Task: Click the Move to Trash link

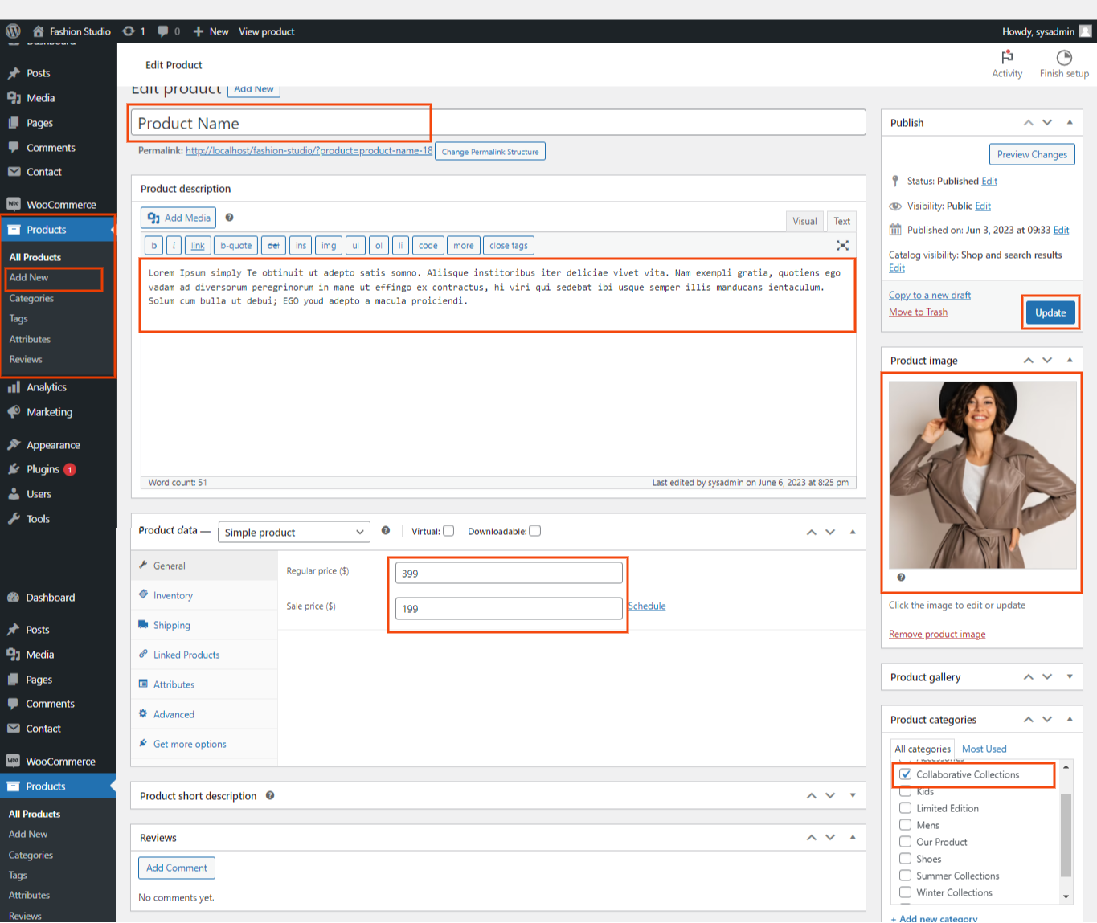Action: click(918, 312)
